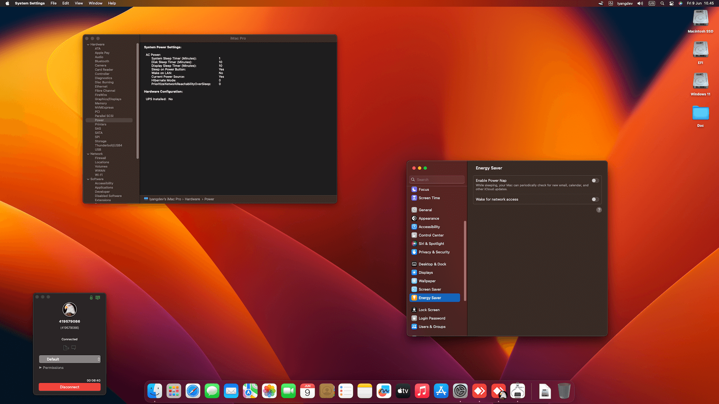
Task: Collapse the Hardware tree section
Action: pos(88,45)
